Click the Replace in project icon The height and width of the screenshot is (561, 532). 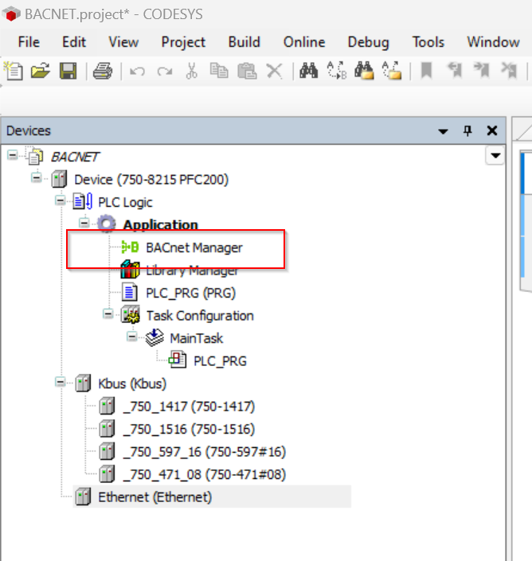pos(392,70)
